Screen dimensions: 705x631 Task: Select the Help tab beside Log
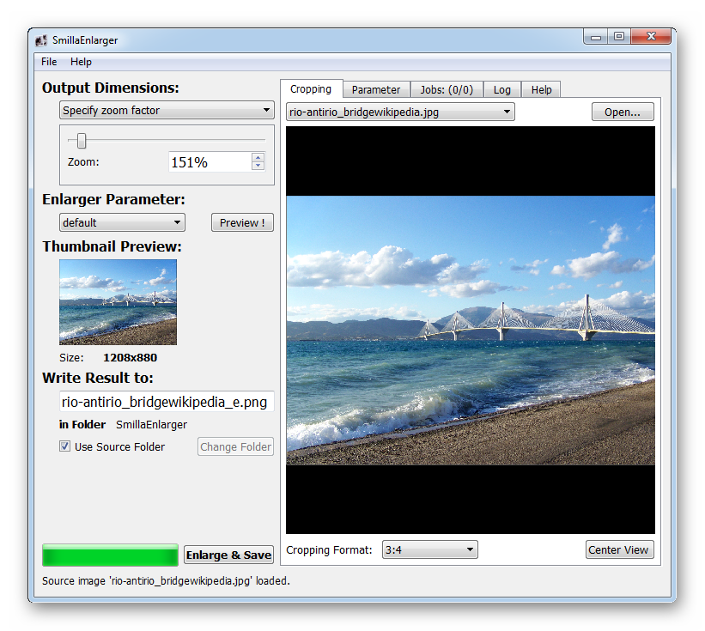[x=541, y=89]
